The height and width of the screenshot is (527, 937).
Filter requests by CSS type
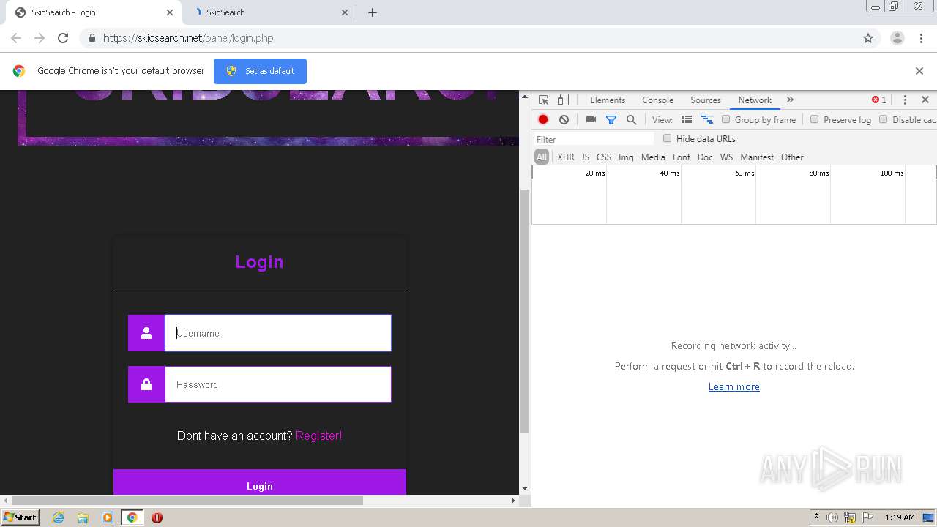coord(603,157)
